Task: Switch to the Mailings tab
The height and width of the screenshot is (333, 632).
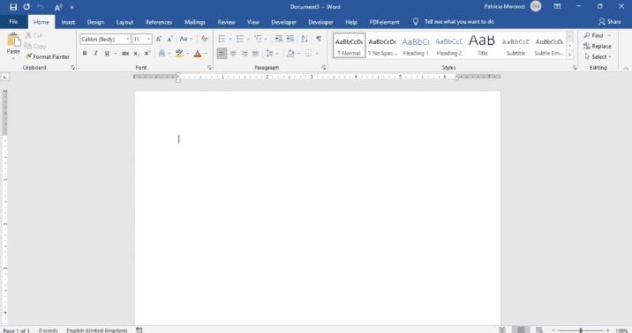Action: [195, 22]
